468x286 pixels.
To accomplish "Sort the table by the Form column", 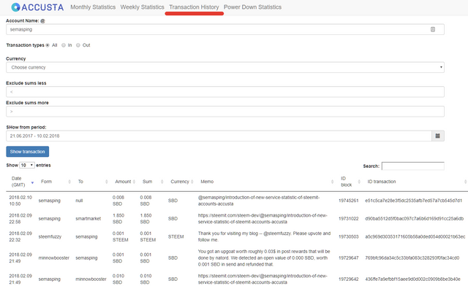I will click(x=69, y=182).
